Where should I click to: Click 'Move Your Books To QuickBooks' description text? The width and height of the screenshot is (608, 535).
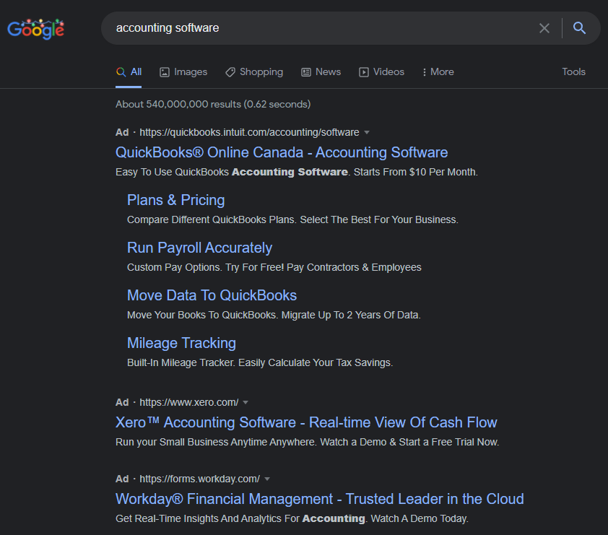click(274, 316)
